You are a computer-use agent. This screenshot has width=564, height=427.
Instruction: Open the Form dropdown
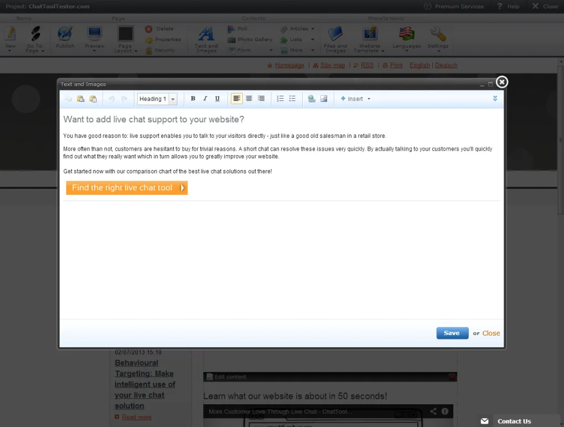[250, 50]
